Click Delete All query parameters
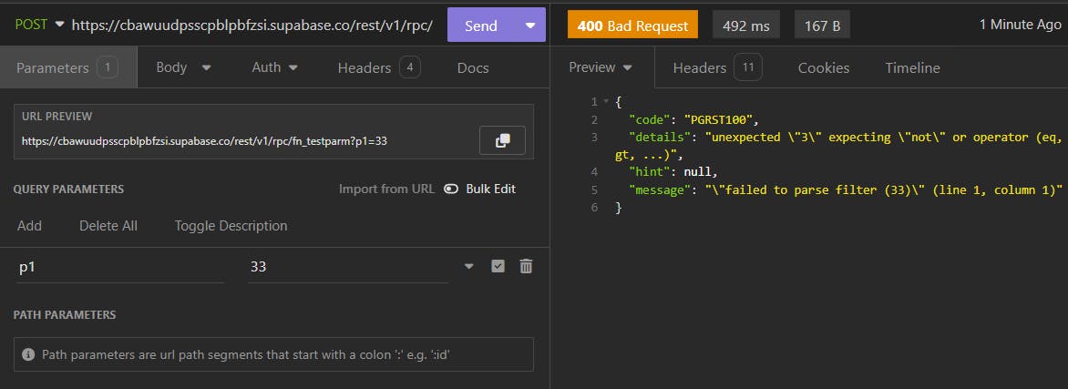 pos(108,226)
